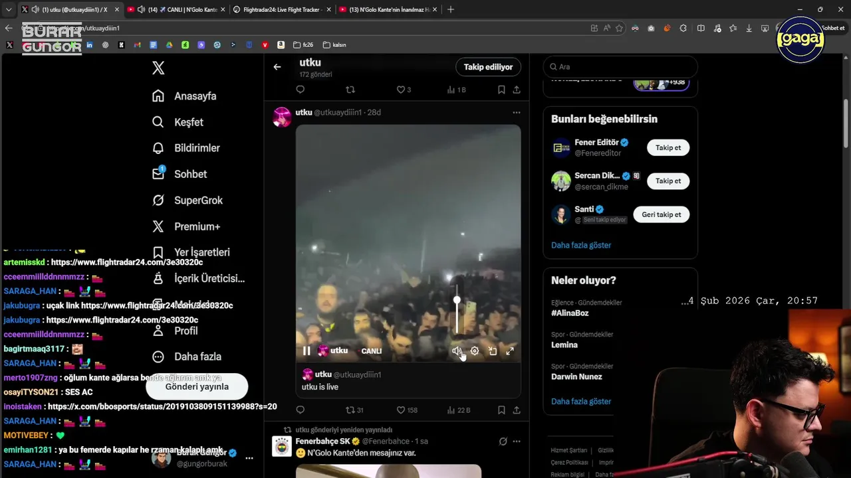View analytics showing 22 B
This screenshot has width=851, height=478.
459,410
